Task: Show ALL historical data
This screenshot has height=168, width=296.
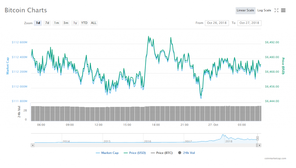Action: click(94, 23)
